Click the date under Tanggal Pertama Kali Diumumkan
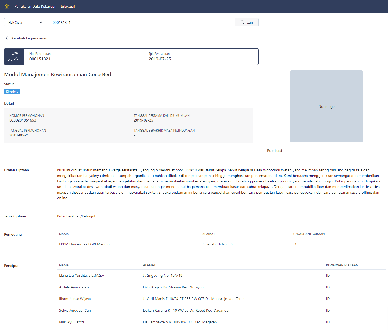 (144, 120)
